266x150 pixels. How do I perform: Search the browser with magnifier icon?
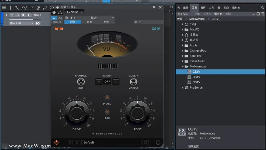(x=262, y=8)
